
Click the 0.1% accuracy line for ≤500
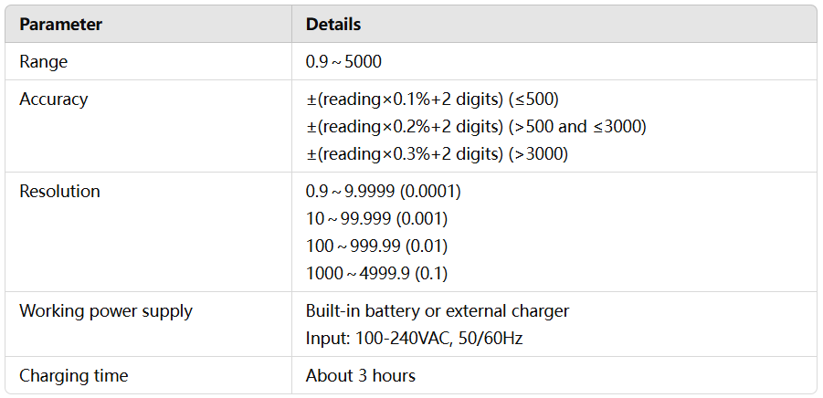pyautogui.click(x=432, y=99)
